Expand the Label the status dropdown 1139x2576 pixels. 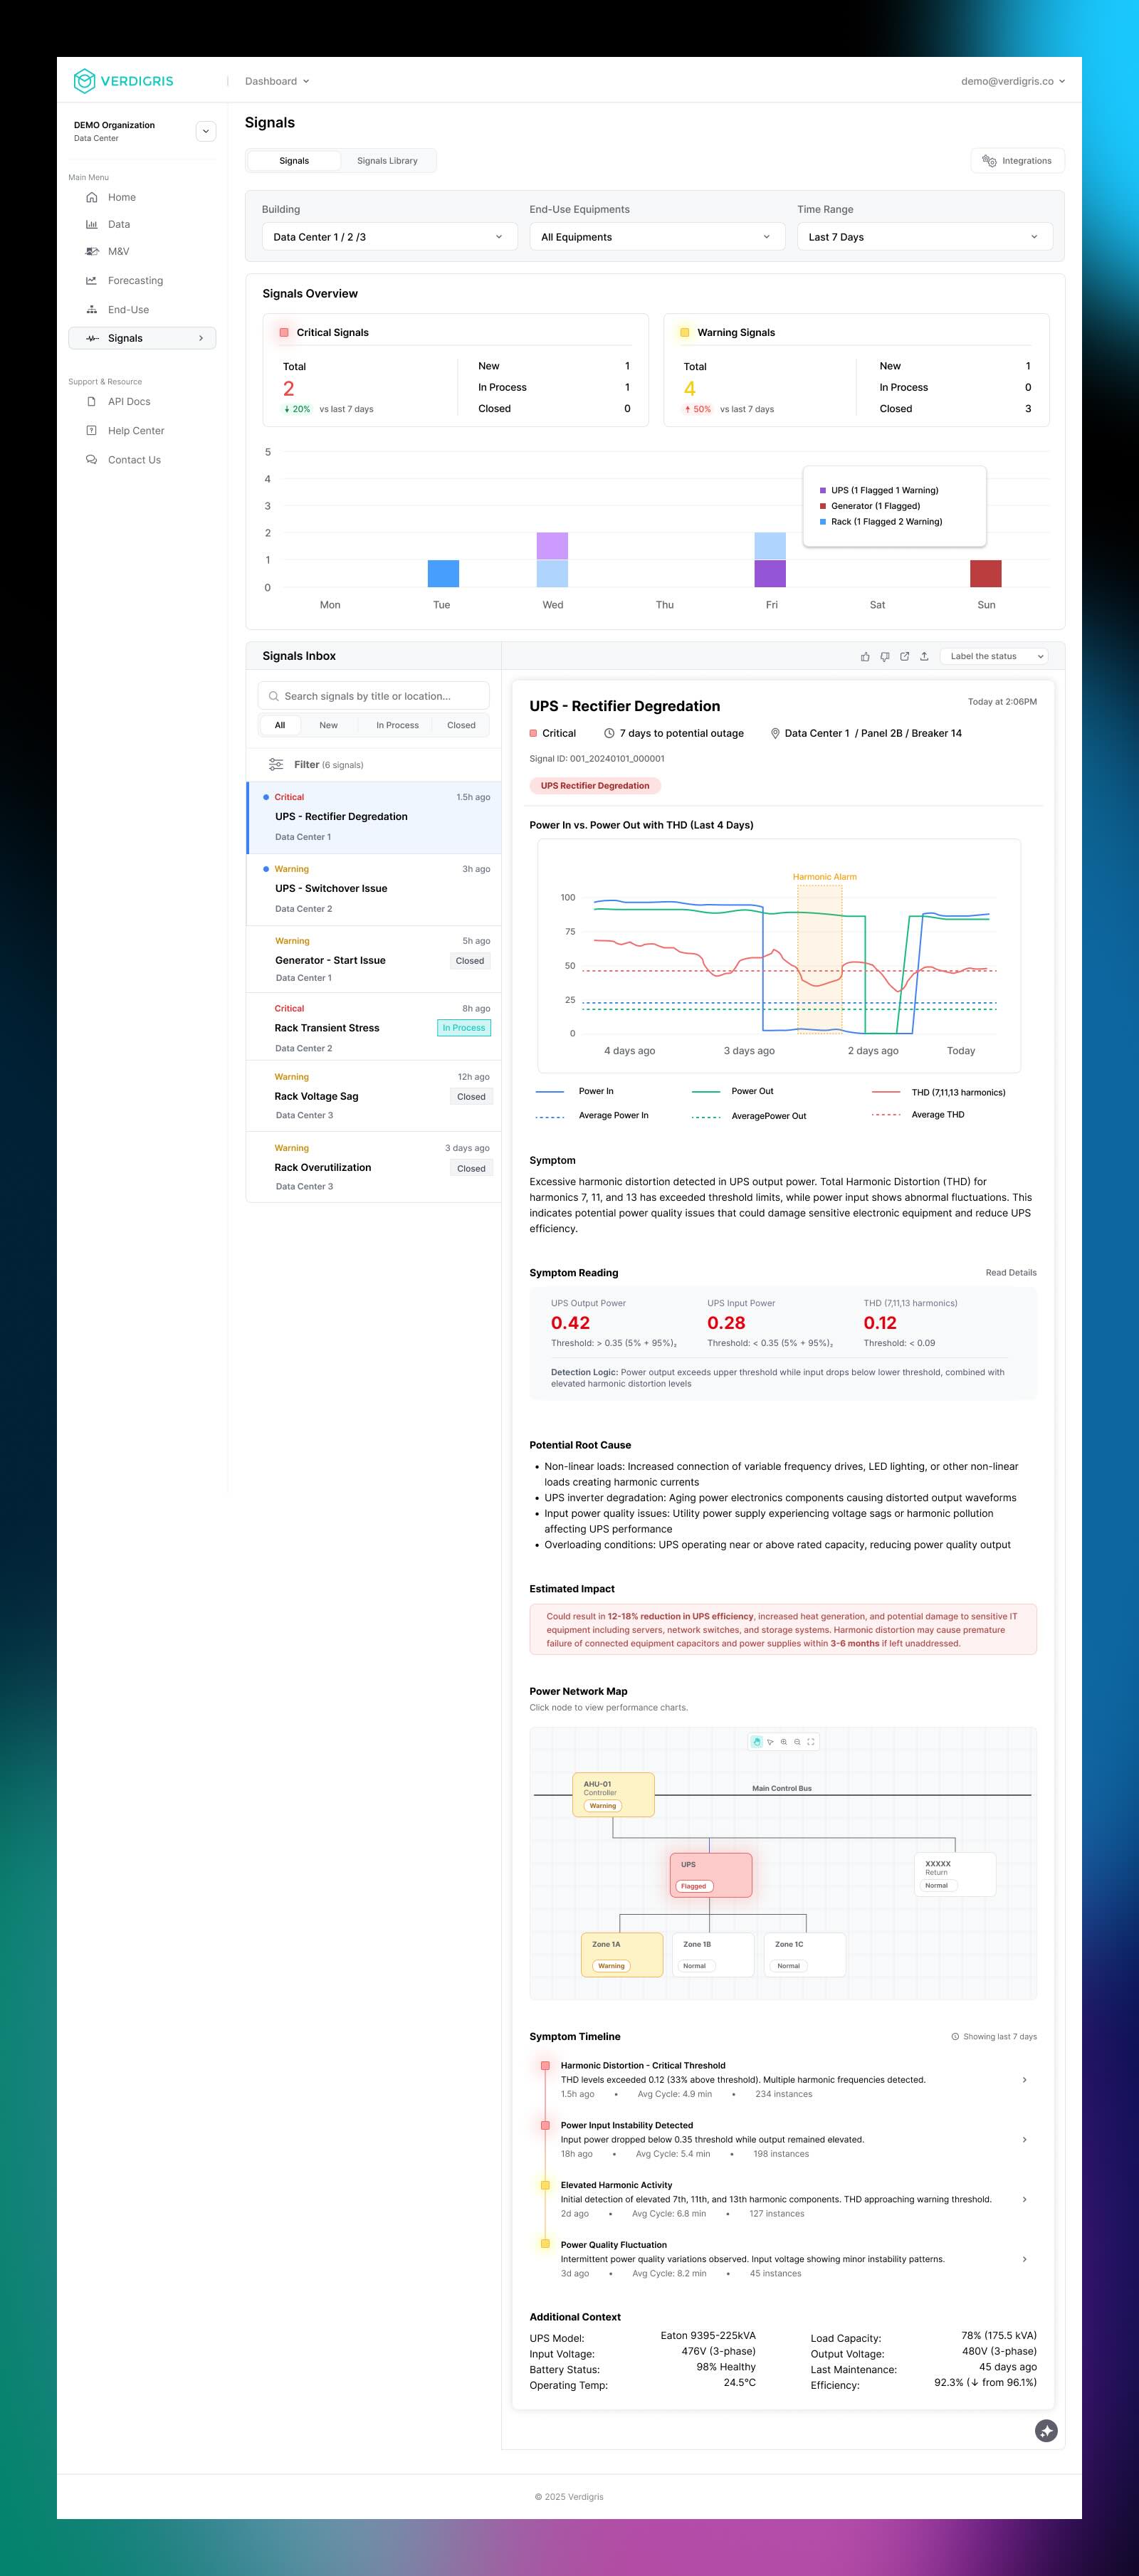tap(994, 657)
